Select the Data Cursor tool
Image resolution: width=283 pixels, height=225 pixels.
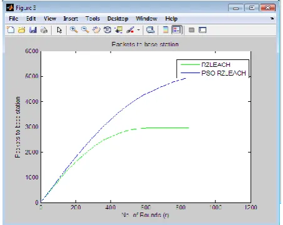click(119, 30)
